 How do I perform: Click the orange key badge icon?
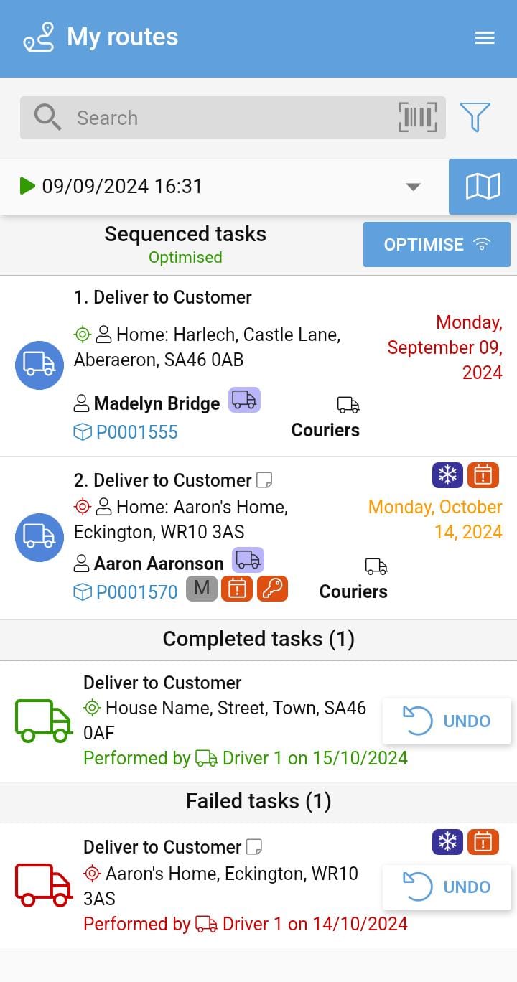tap(272, 589)
